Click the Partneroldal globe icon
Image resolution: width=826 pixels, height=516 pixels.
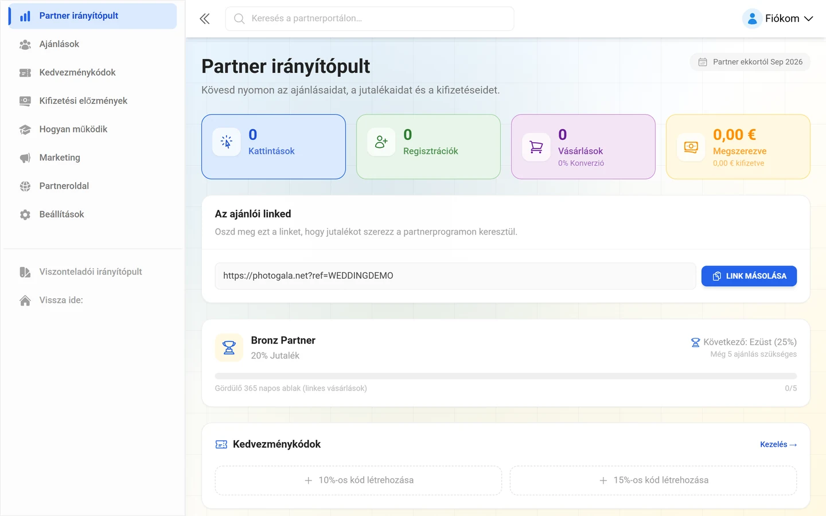pyautogui.click(x=25, y=186)
